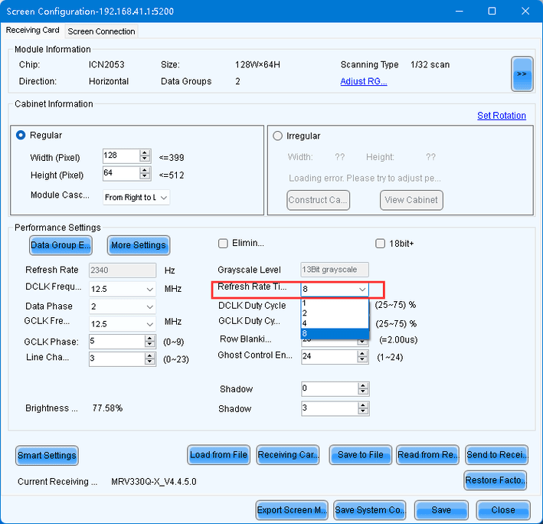Click Ghost Control field showing 24

tap(329, 356)
